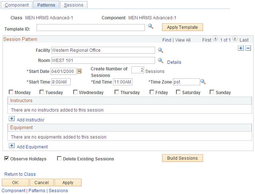Add a new session pattern row
Viewport: 255px width, 194px height.
(241, 48)
